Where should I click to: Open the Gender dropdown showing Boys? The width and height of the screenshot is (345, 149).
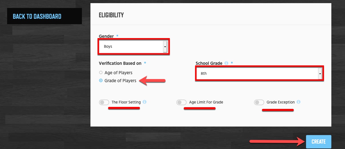(x=133, y=47)
